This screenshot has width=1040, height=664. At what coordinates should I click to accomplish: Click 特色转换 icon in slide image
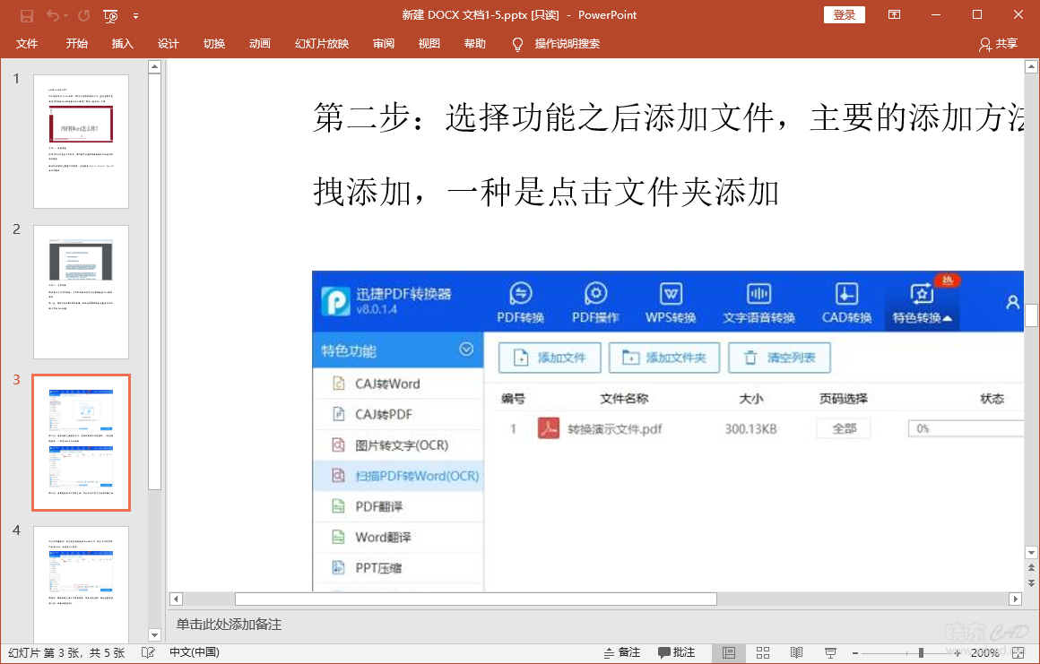tap(922, 302)
